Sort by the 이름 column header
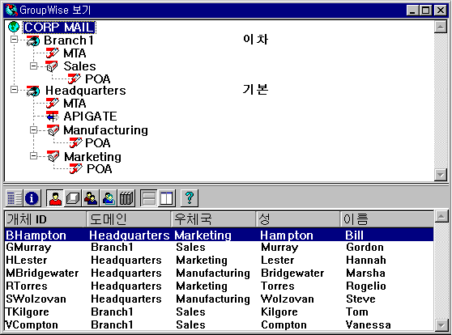Viewport: 452px width, 335px height. click(x=387, y=219)
